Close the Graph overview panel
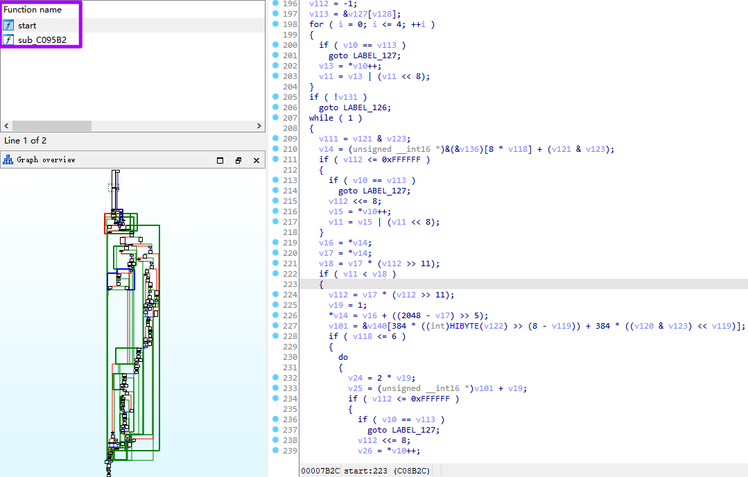748x477 pixels. coord(256,159)
